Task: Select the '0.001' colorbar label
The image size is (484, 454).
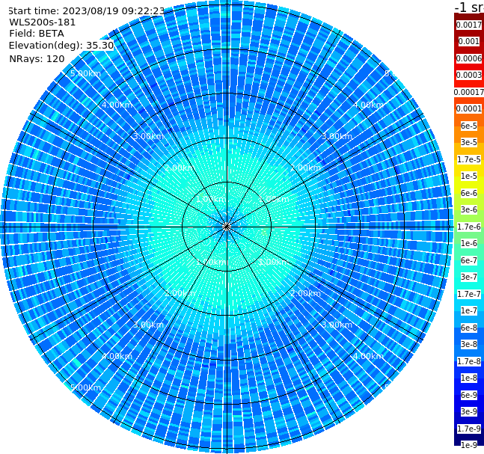Action: tap(469, 41)
